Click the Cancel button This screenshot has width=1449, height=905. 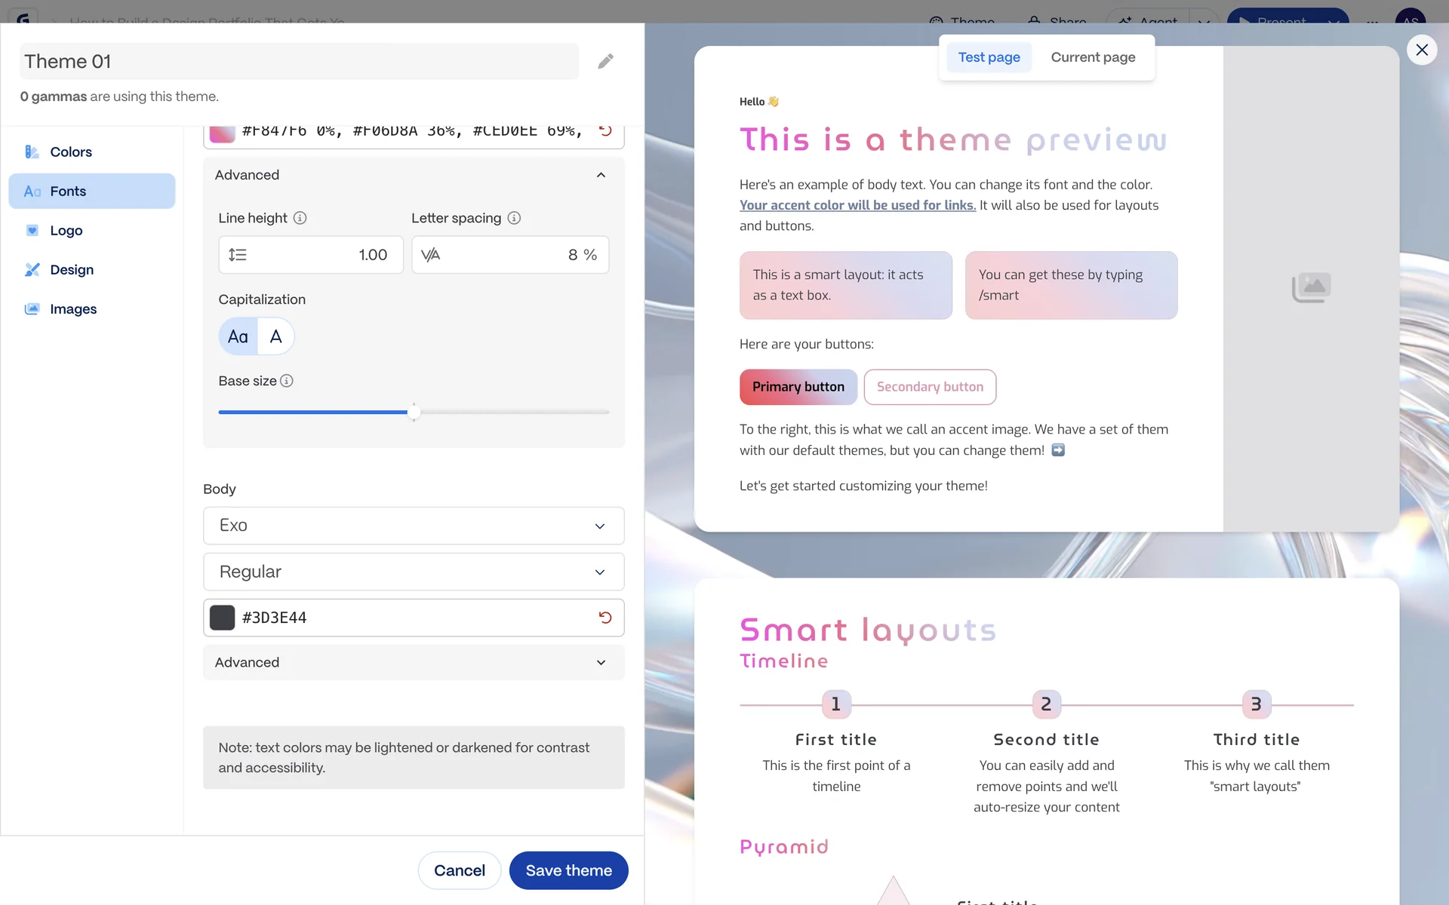click(x=459, y=870)
